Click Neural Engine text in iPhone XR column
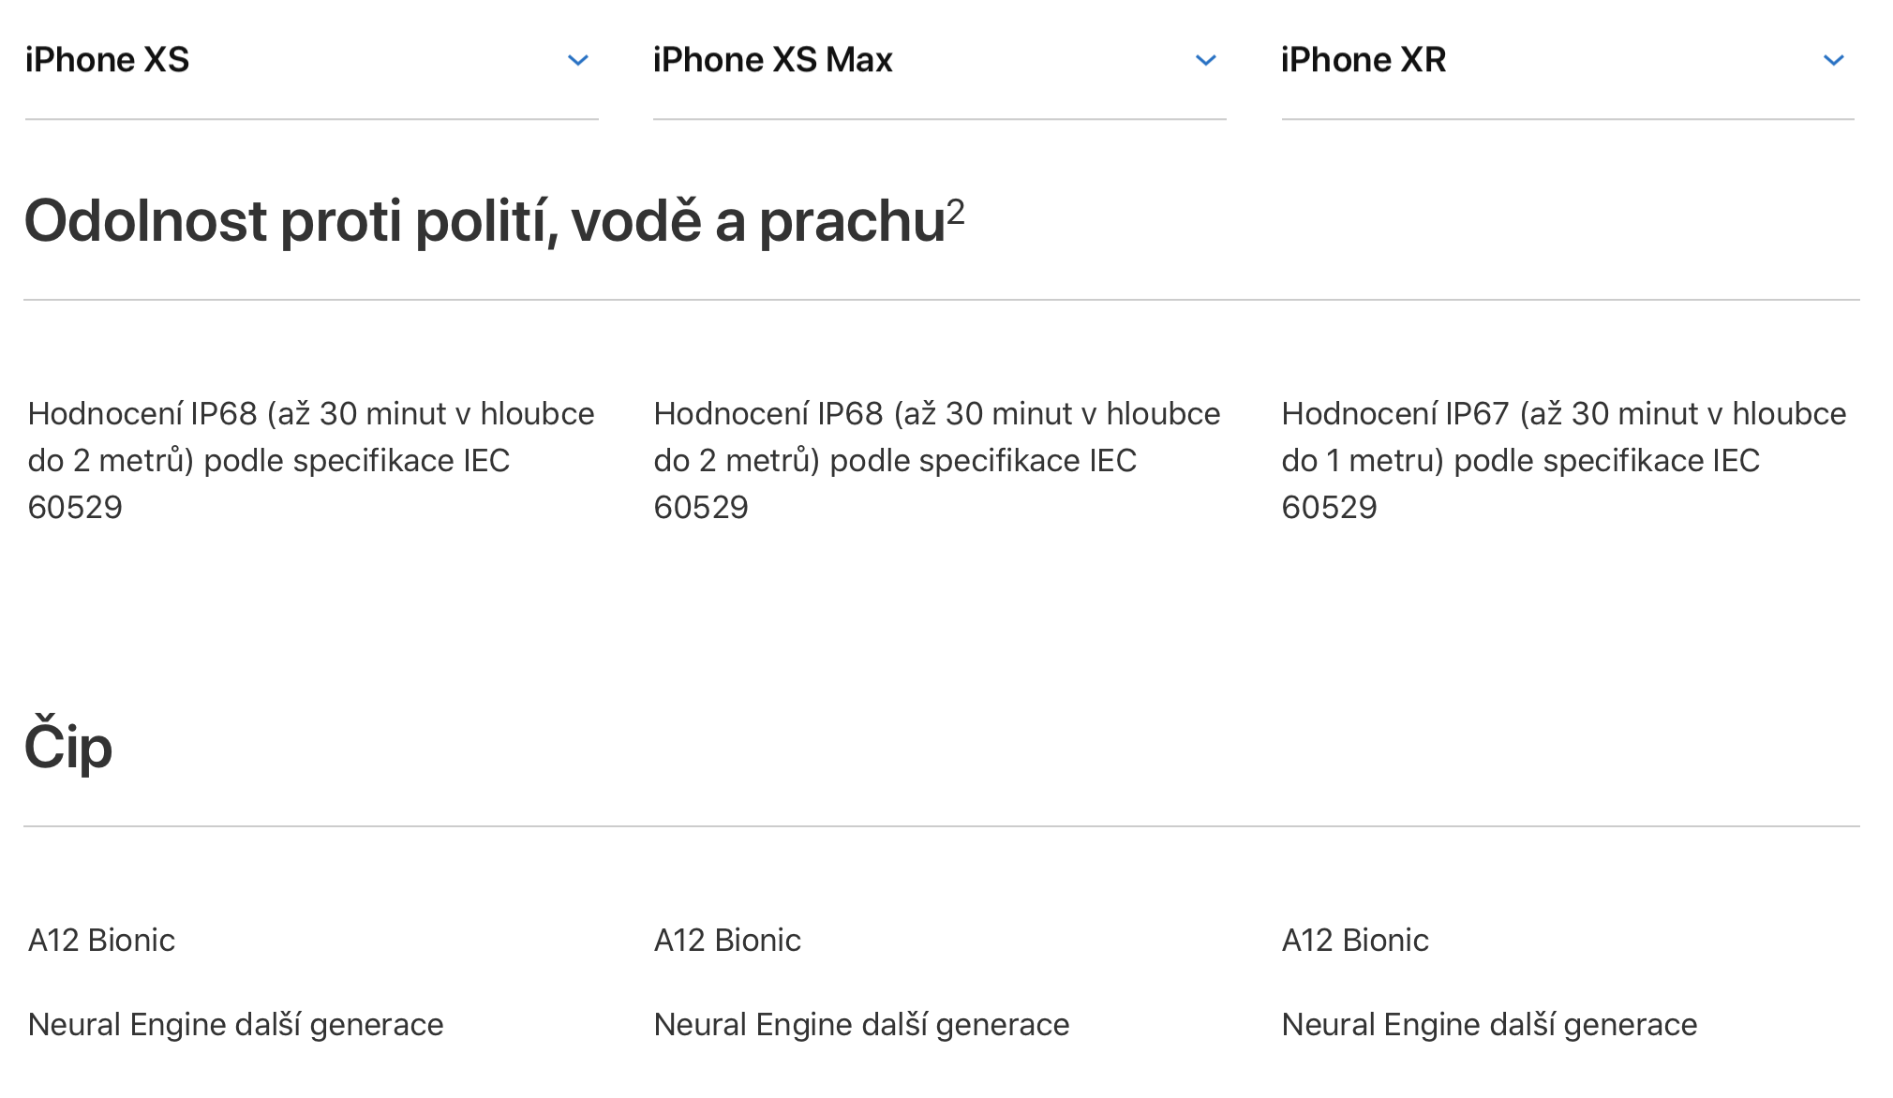This screenshot has height=1098, width=1893. [1489, 1024]
